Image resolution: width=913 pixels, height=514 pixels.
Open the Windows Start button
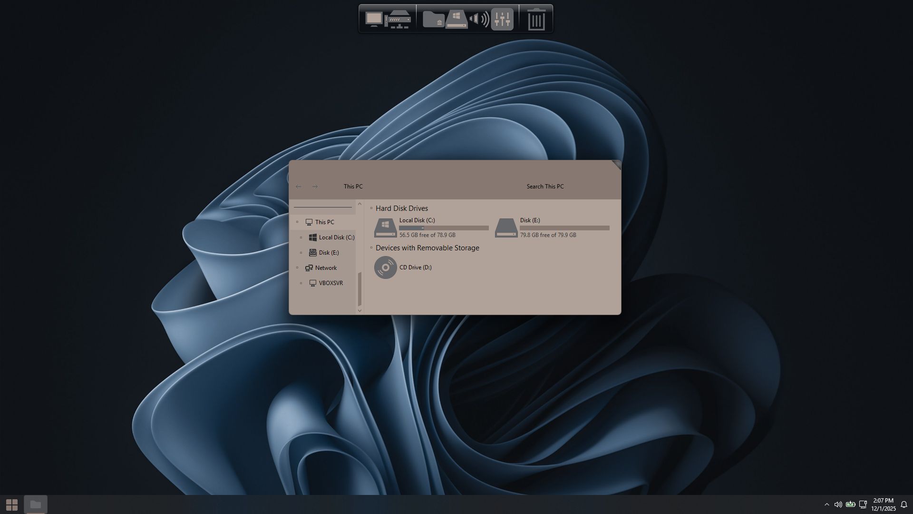12,504
